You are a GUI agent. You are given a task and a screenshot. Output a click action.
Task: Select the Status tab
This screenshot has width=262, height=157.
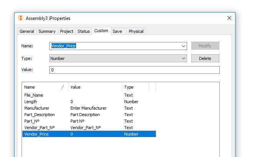(x=83, y=31)
